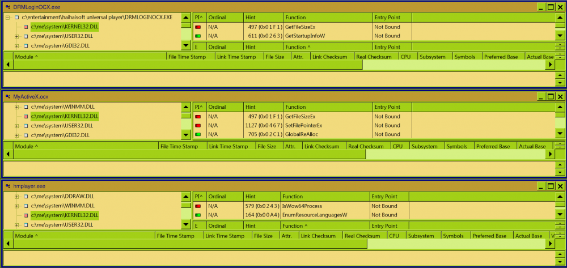The width and height of the screenshot is (567, 268).
Task: Click the USER32.DLL module icon in DRMLoginOCX.exe tree
Action: [x=26, y=36]
